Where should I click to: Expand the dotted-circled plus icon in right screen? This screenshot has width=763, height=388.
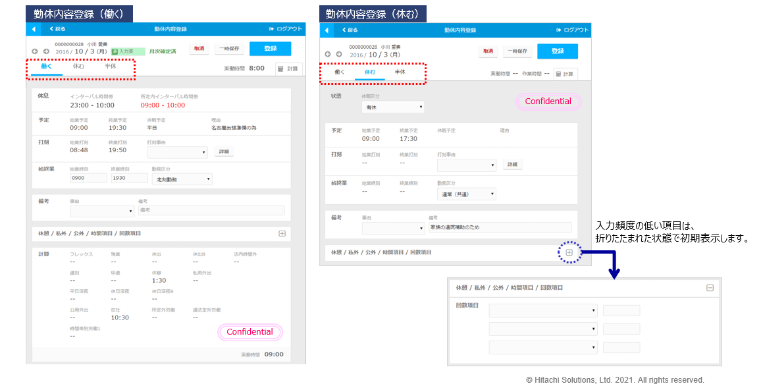[569, 252]
